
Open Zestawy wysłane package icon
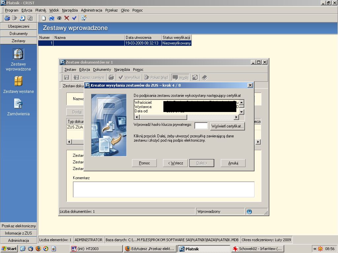(x=18, y=81)
